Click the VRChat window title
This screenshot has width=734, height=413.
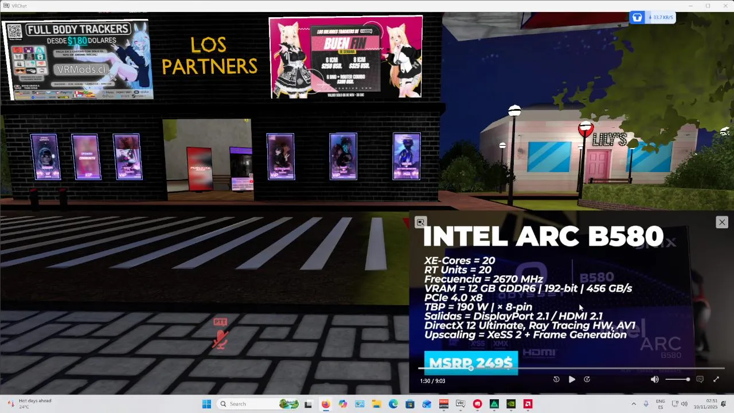coord(19,6)
